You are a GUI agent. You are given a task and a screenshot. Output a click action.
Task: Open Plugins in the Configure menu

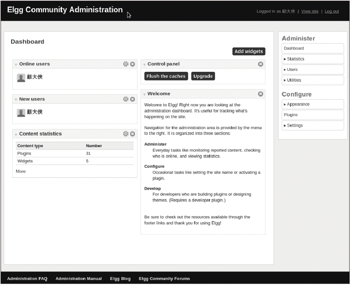[x=313, y=115]
